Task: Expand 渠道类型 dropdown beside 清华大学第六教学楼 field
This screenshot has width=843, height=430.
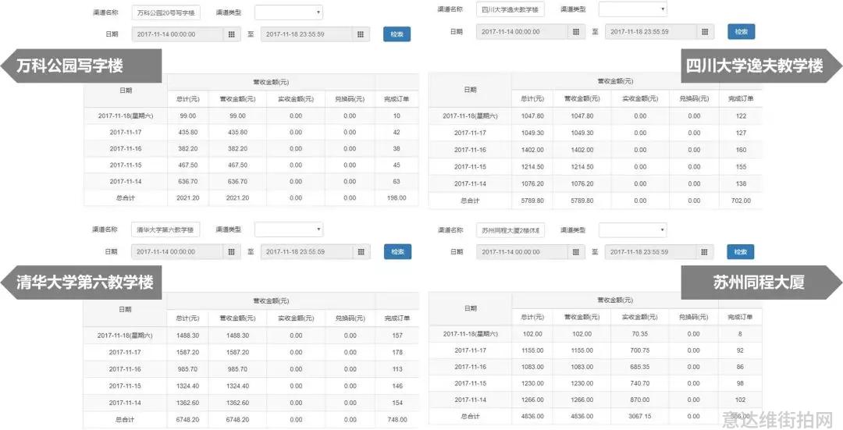Action: 289,230
